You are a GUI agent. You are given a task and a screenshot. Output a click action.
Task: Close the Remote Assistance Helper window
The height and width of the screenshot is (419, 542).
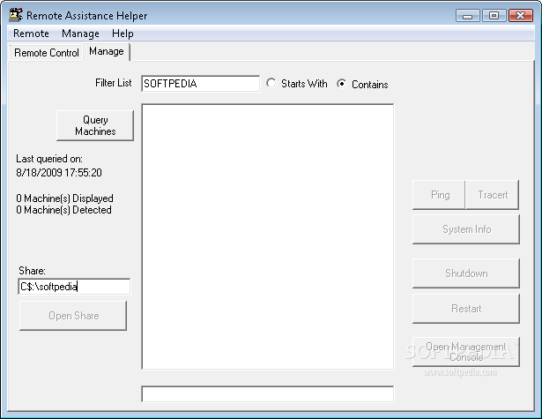521,16
